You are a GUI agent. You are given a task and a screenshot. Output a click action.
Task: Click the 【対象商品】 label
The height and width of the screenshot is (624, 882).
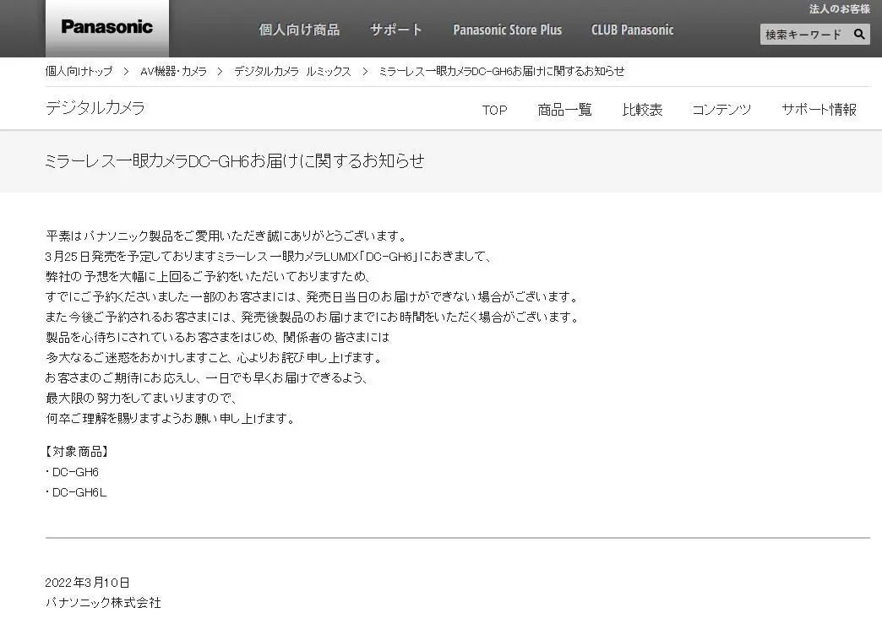click(x=77, y=452)
